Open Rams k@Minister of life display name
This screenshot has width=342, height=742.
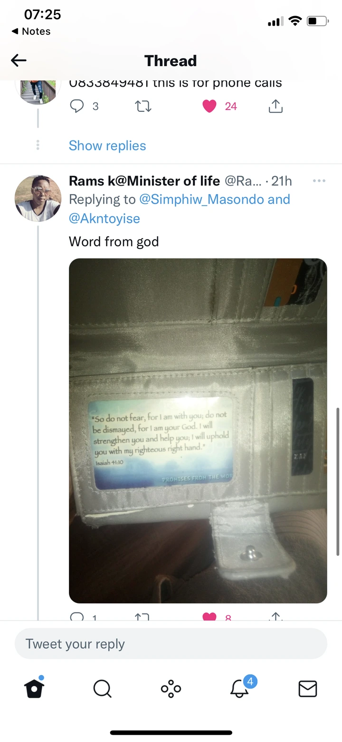coord(144,181)
